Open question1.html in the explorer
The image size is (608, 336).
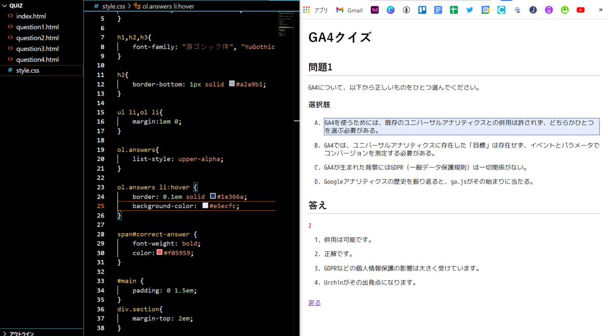[42, 27]
